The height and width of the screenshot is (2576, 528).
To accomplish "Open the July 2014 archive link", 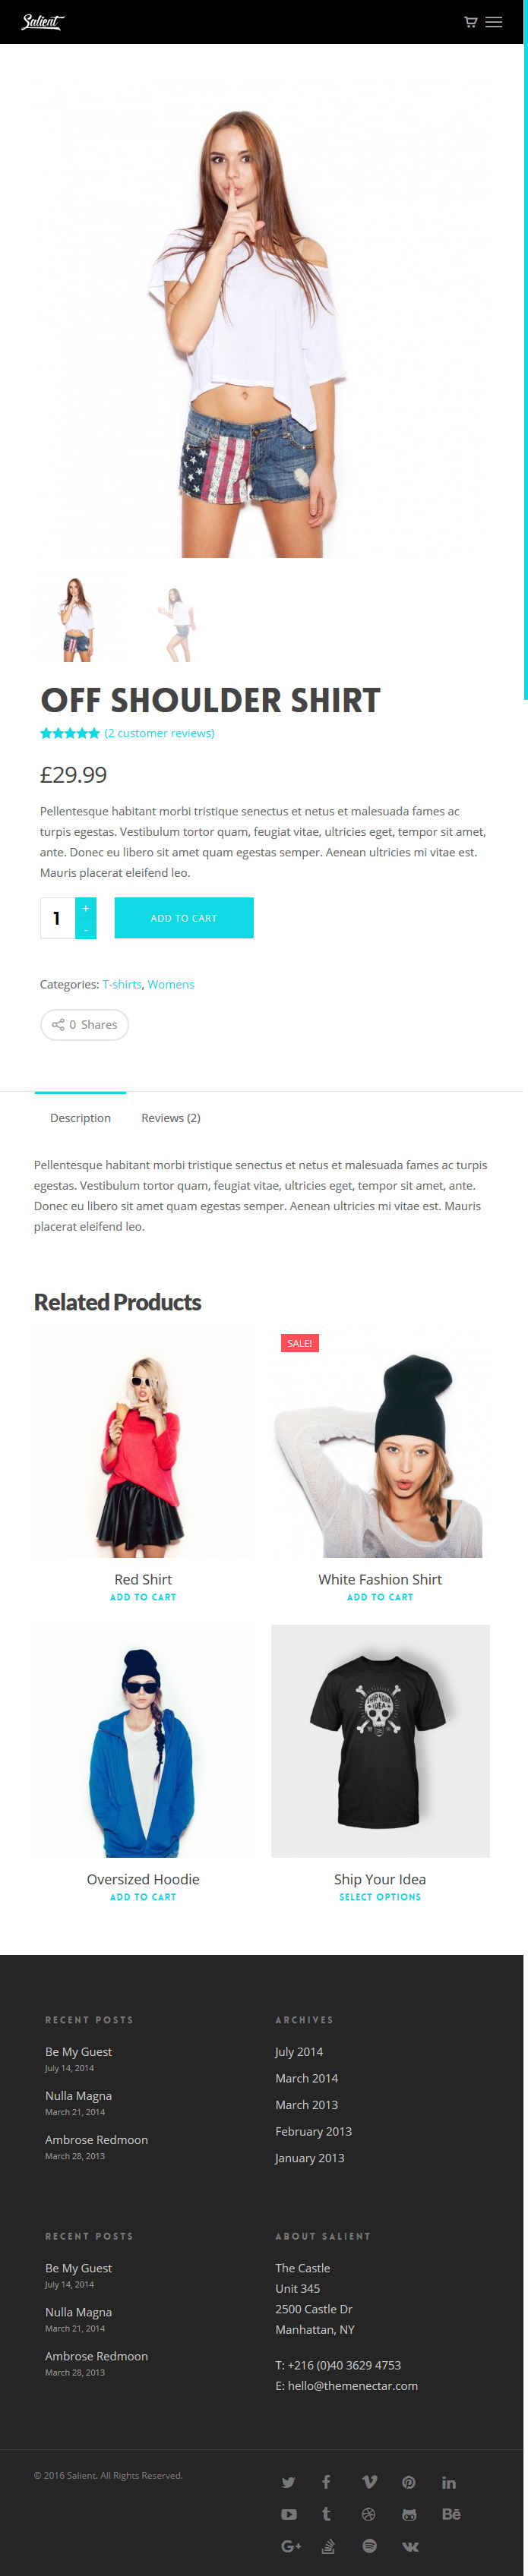I will click(x=299, y=2051).
